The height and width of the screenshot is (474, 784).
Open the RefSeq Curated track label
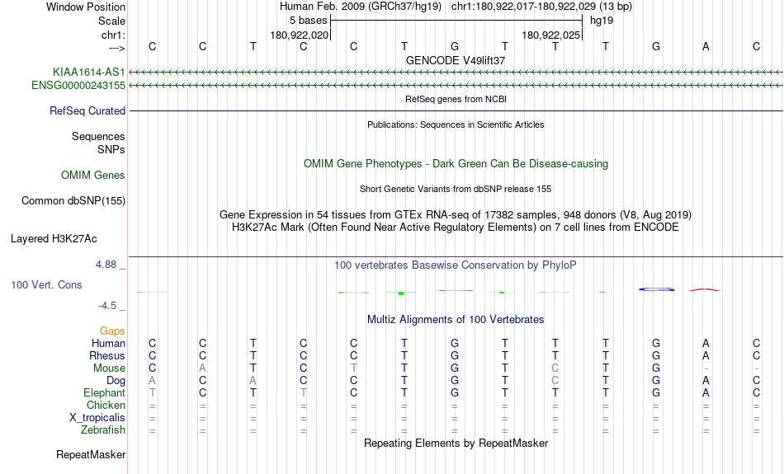pyautogui.click(x=87, y=111)
